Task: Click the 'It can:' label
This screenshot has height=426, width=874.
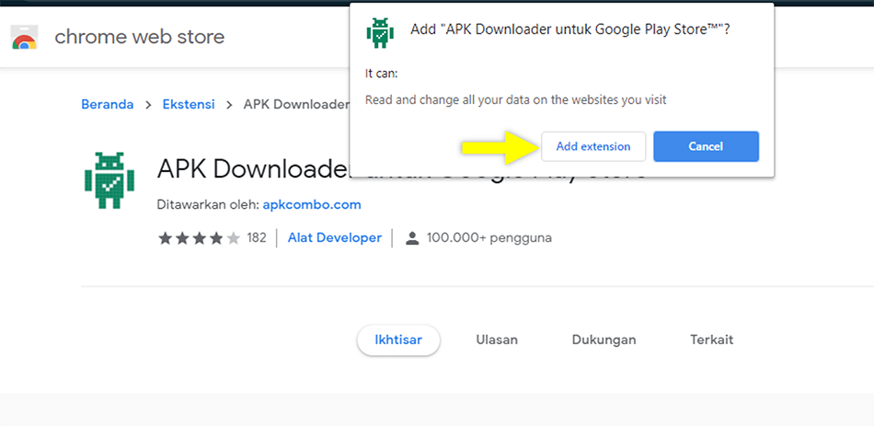Action: tap(381, 73)
